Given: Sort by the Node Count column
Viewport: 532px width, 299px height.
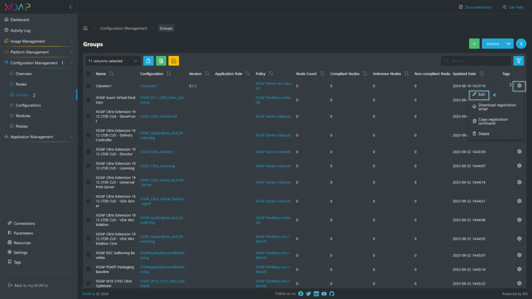Looking at the screenshot, I should click(x=322, y=74).
